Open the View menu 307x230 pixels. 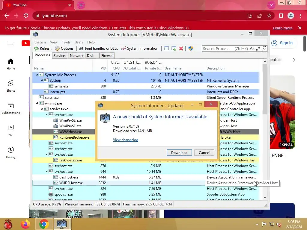coord(54,42)
